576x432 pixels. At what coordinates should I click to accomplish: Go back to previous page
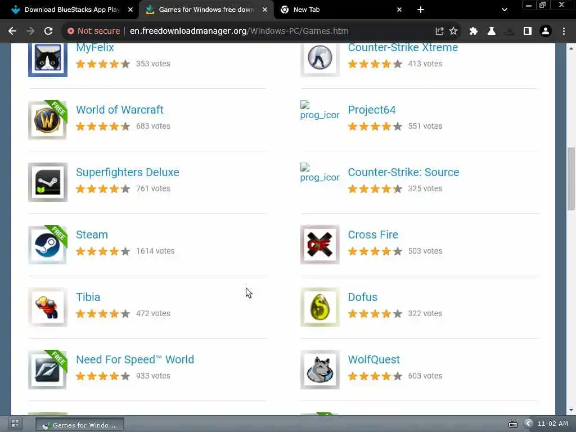point(12,31)
